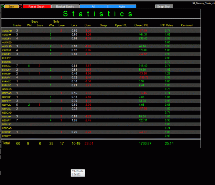Image resolution: width=215 pixels, height=185 pixels.
Task: Toggle the Auto button
Action: click(122, 7)
